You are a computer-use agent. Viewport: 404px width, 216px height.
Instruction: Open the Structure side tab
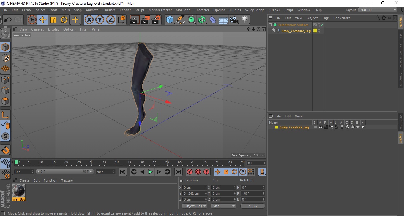coord(401,80)
